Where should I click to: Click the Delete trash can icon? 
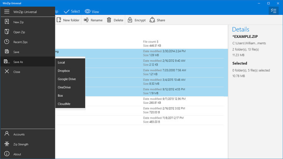click(x=109, y=20)
